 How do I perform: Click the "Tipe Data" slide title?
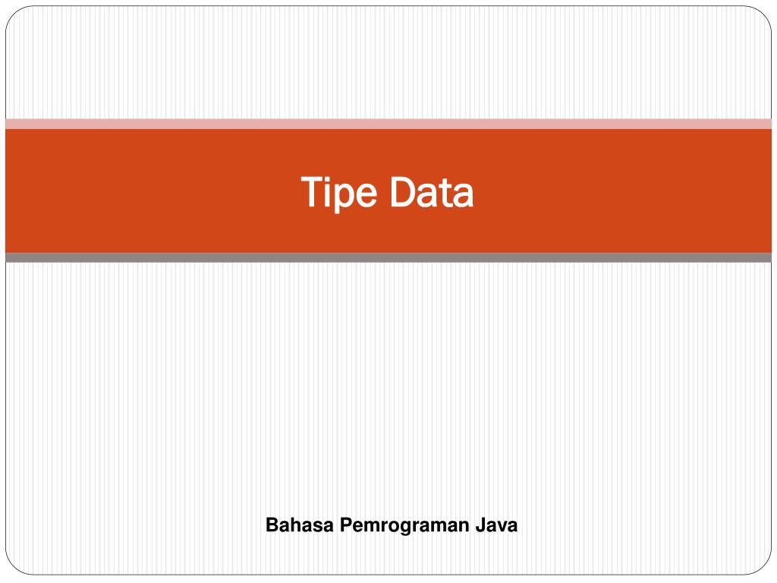point(387,193)
